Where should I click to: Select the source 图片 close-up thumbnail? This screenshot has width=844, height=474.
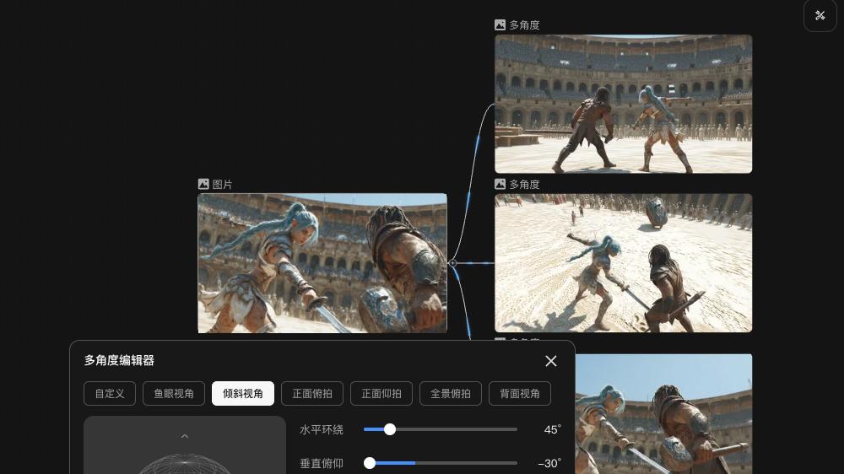point(322,263)
